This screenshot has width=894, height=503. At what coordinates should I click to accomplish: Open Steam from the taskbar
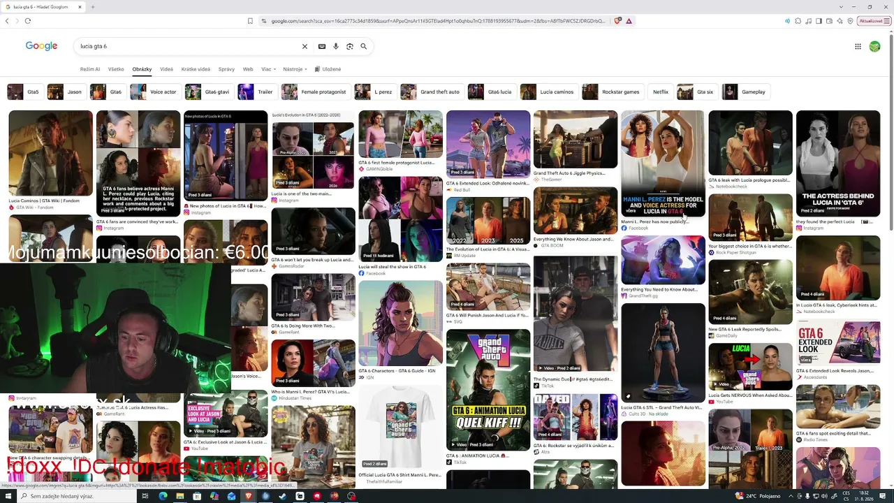coord(282,496)
